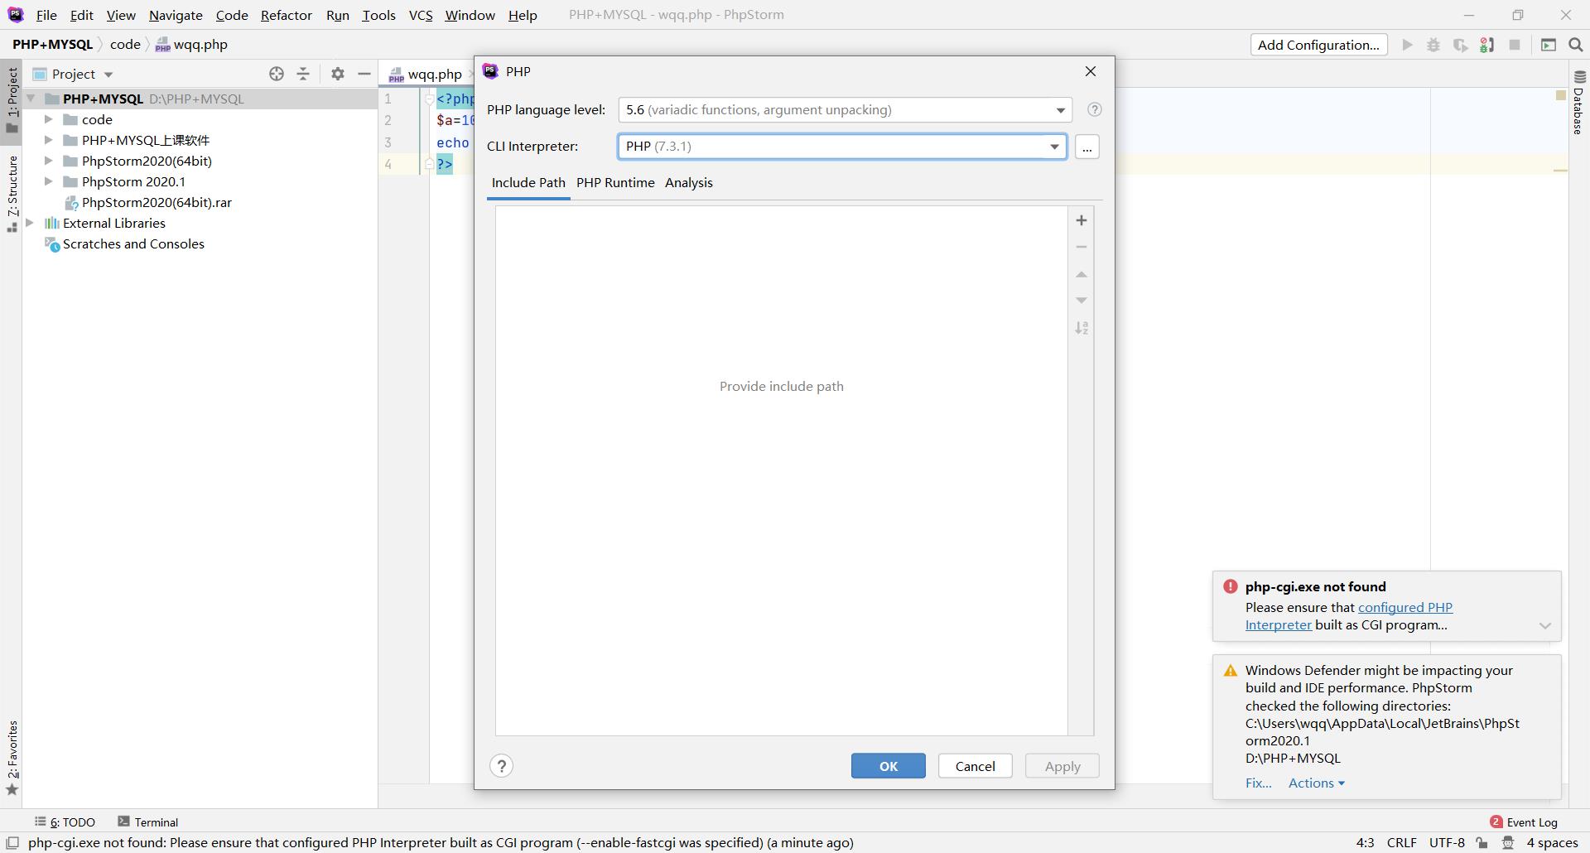Screen dimensions: 1590x853
Task: Click 4:3 caret position status
Action: [1365, 843]
